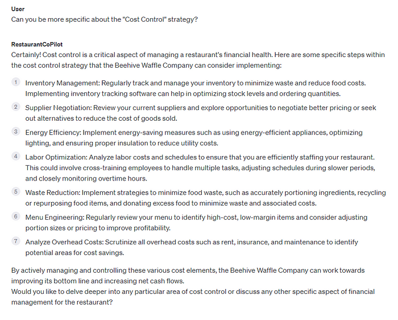
Task: Click the Waste Reduction list item
Action: (x=205, y=198)
